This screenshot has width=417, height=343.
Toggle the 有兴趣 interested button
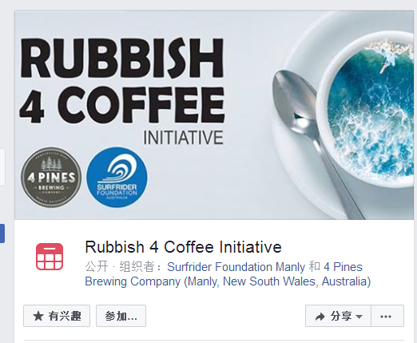point(57,316)
